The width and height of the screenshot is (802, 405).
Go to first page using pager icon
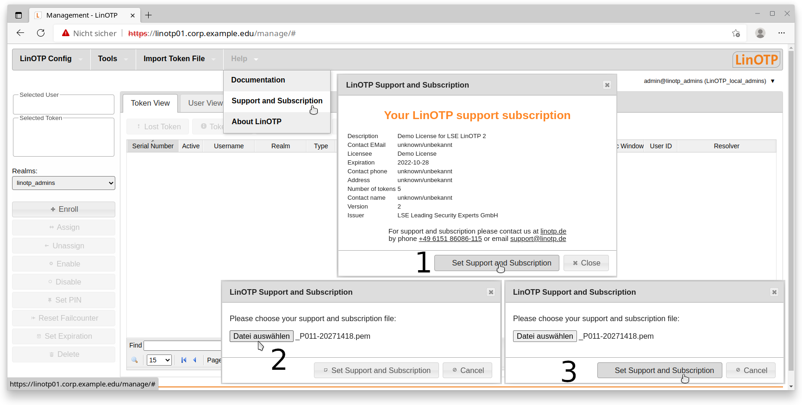click(x=184, y=360)
